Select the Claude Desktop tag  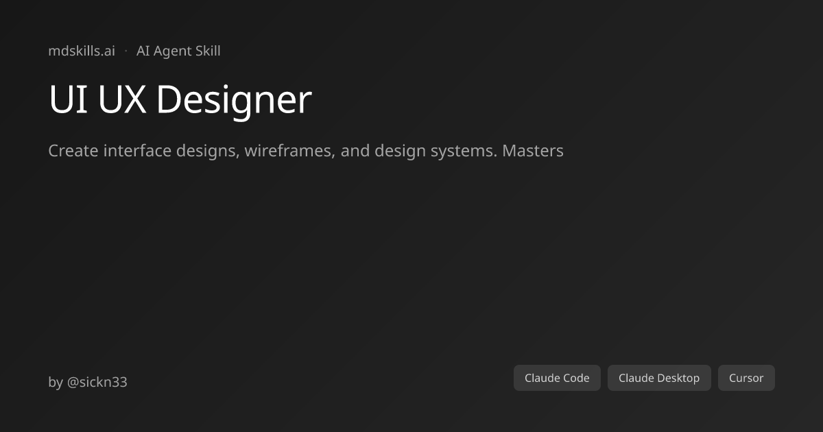tap(659, 378)
